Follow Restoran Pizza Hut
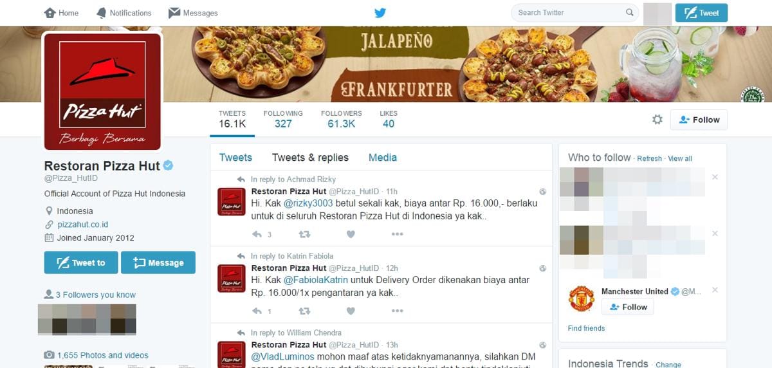This screenshot has height=368, width=772. click(x=699, y=120)
